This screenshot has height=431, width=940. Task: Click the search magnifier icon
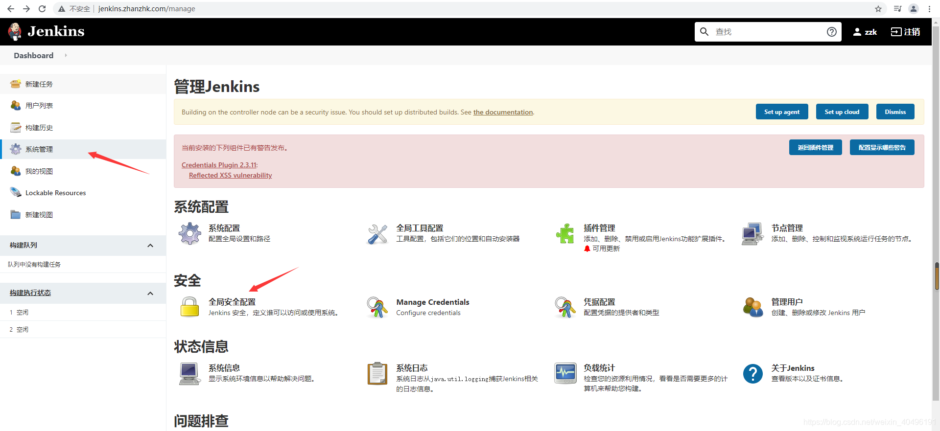pyautogui.click(x=704, y=32)
